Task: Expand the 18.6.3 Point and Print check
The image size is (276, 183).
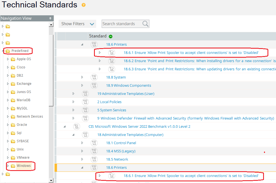Action: coord(99,69)
